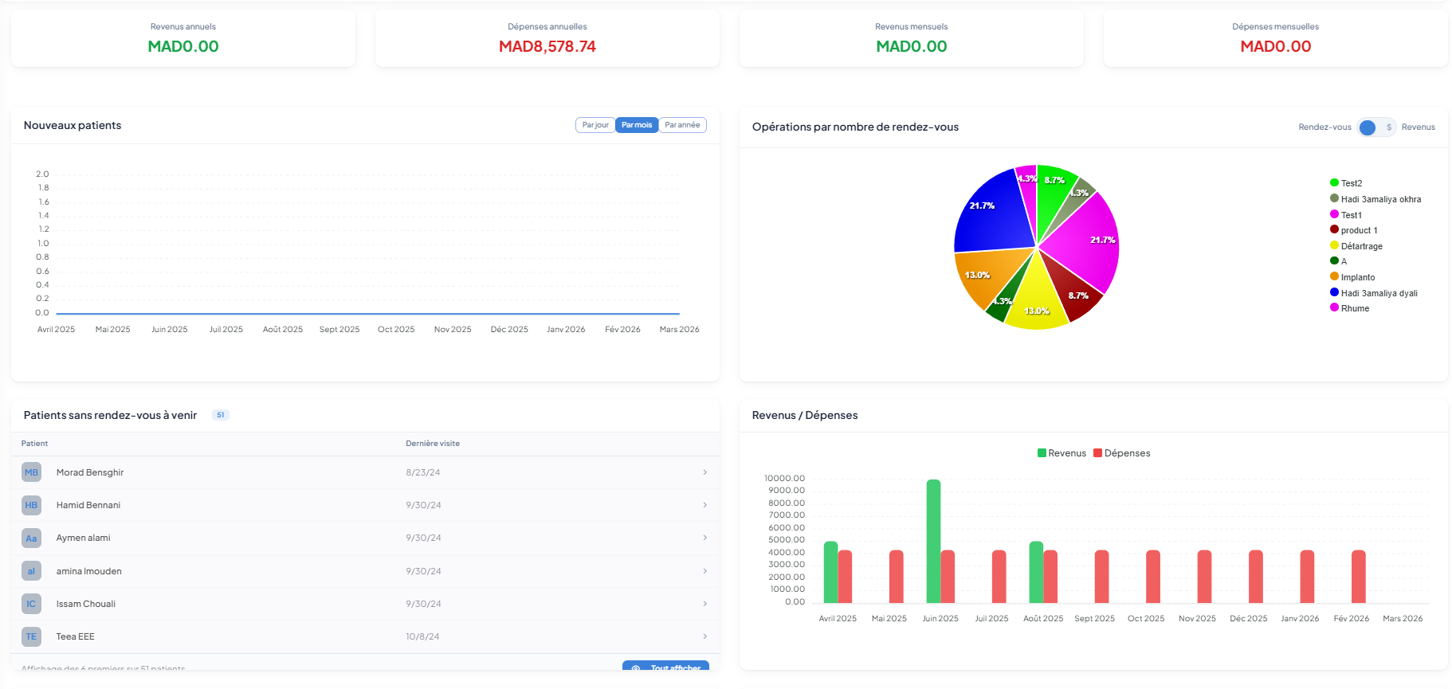Image resolution: width=1452 pixels, height=689 pixels.
Task: Toggle the Rendez-vous / Revenus switch
Action: tap(1376, 127)
